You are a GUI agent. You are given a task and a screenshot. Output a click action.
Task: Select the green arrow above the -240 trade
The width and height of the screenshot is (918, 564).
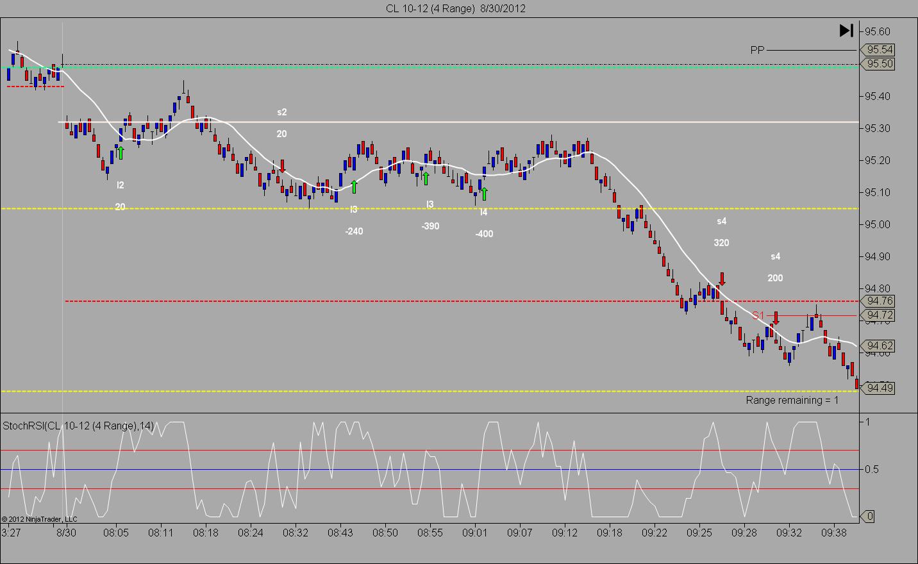tap(354, 187)
